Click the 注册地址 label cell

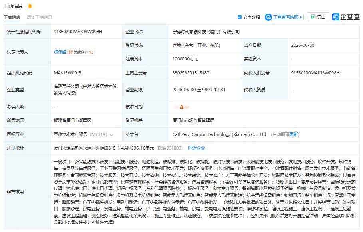point(27,148)
